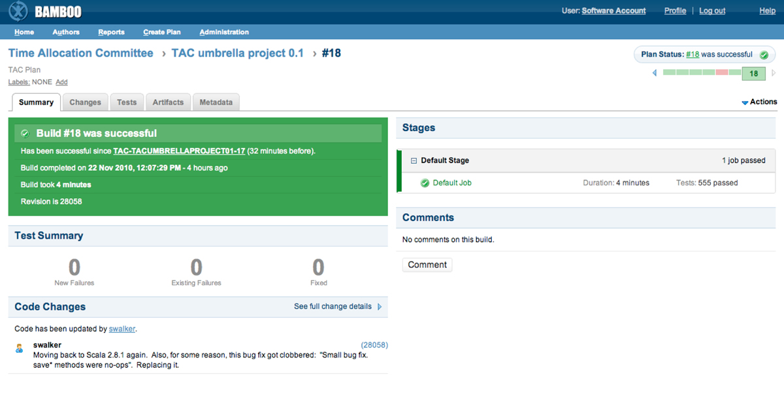This screenshot has width=784, height=407.
Task: Open the Reports menu
Action: (112, 32)
